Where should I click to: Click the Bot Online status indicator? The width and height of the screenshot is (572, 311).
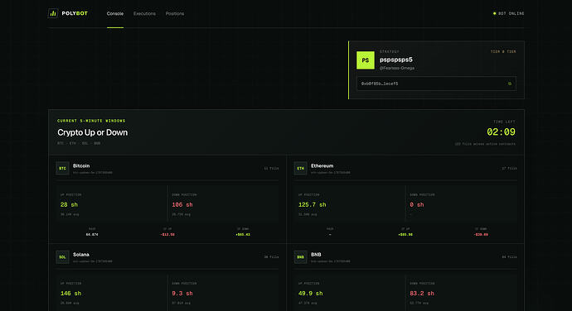[508, 13]
